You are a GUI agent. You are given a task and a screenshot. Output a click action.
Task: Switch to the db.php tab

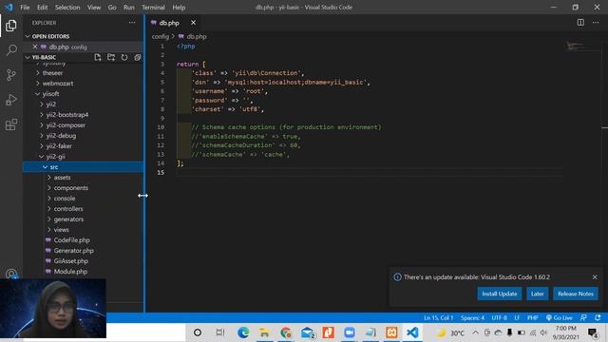[x=169, y=23]
